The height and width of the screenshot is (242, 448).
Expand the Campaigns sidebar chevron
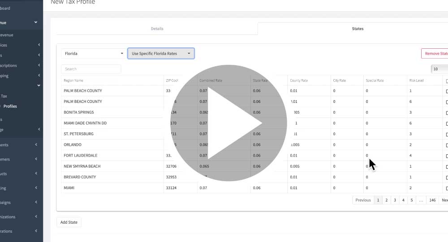pyautogui.click(x=36, y=202)
